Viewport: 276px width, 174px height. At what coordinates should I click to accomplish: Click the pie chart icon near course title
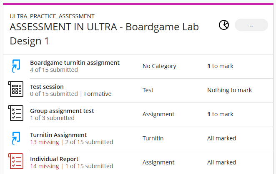click(x=224, y=25)
